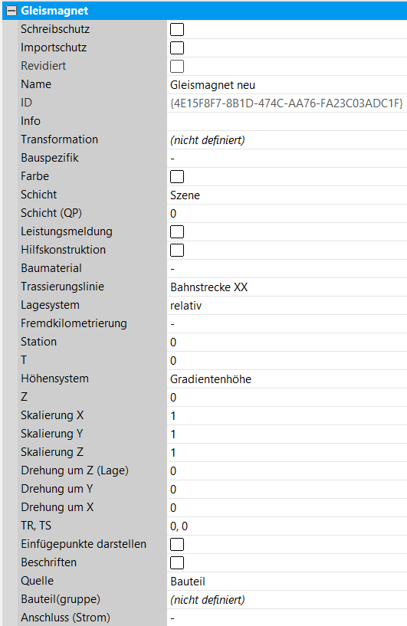Toggle the Importschutz checkbox
407x626 pixels.
click(177, 48)
